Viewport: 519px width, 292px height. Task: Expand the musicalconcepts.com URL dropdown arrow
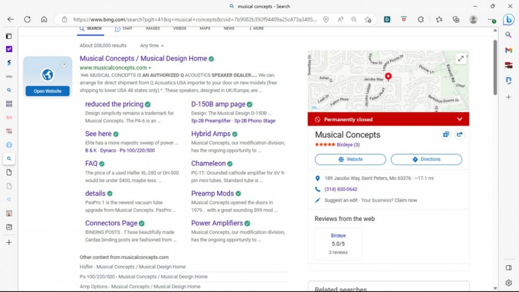pyautogui.click(x=150, y=68)
